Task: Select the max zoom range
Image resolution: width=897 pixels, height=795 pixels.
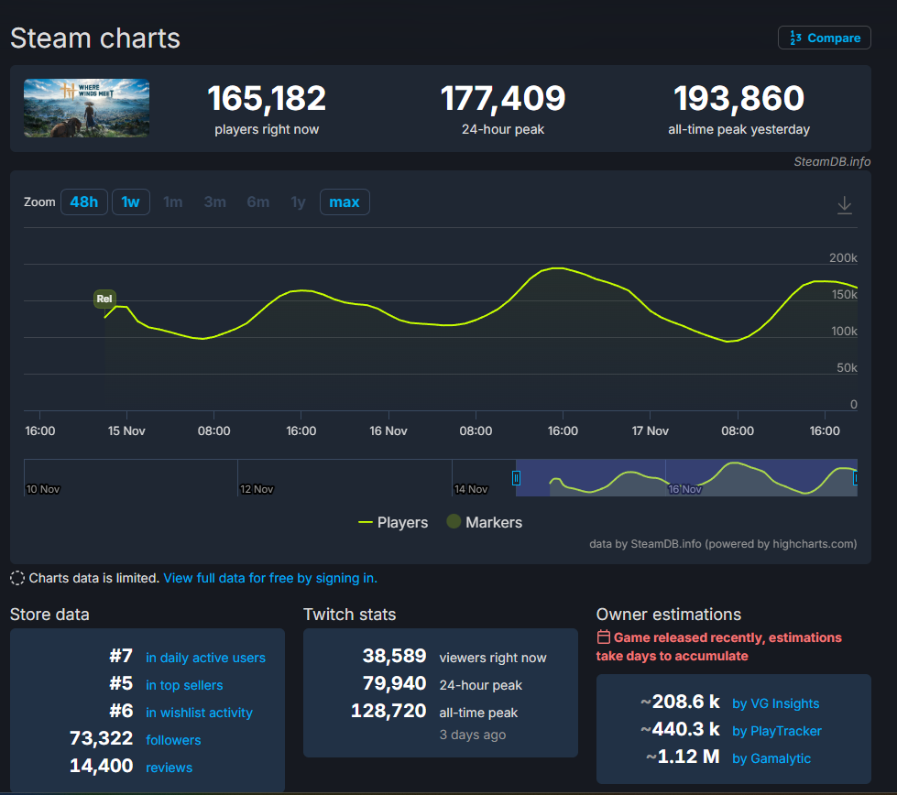Action: [x=345, y=201]
